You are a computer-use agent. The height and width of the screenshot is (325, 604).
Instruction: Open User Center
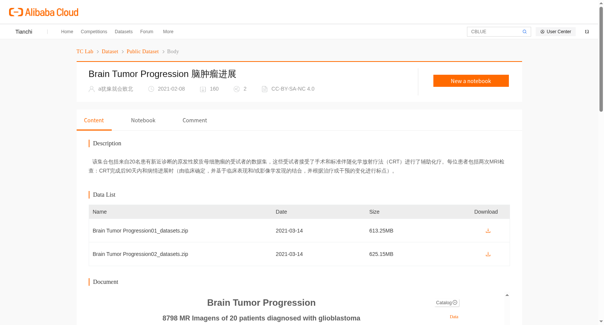pos(555,32)
